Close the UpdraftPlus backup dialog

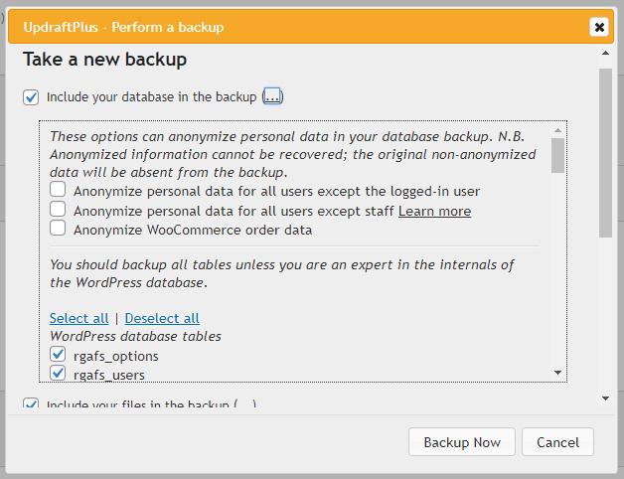click(599, 27)
